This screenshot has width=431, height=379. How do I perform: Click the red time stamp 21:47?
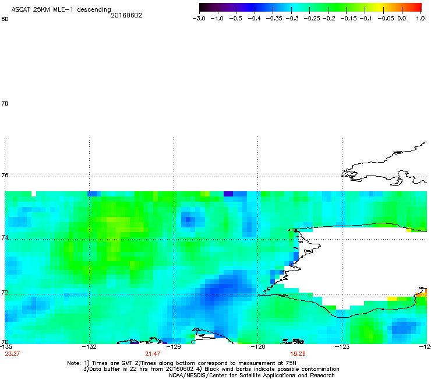[153, 354]
